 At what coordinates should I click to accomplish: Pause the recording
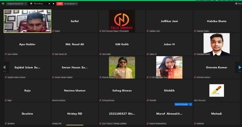(x=49, y=3)
